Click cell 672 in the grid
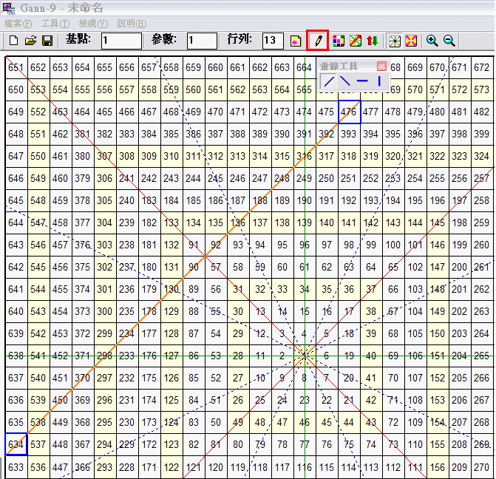Viewport: 496px width, 479px height. 482,68
